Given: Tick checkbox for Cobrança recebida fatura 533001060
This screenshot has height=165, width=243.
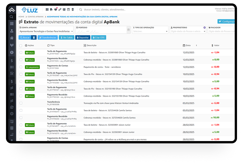Looking at the screenshot, I should (21, 60).
